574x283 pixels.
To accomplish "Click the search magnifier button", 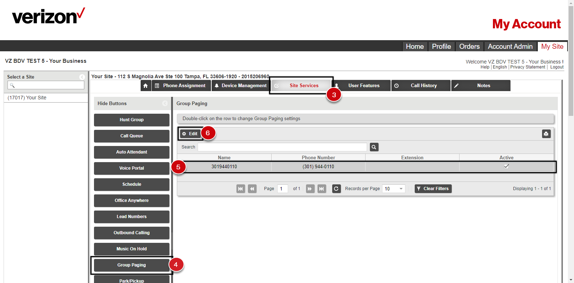I will click(374, 147).
